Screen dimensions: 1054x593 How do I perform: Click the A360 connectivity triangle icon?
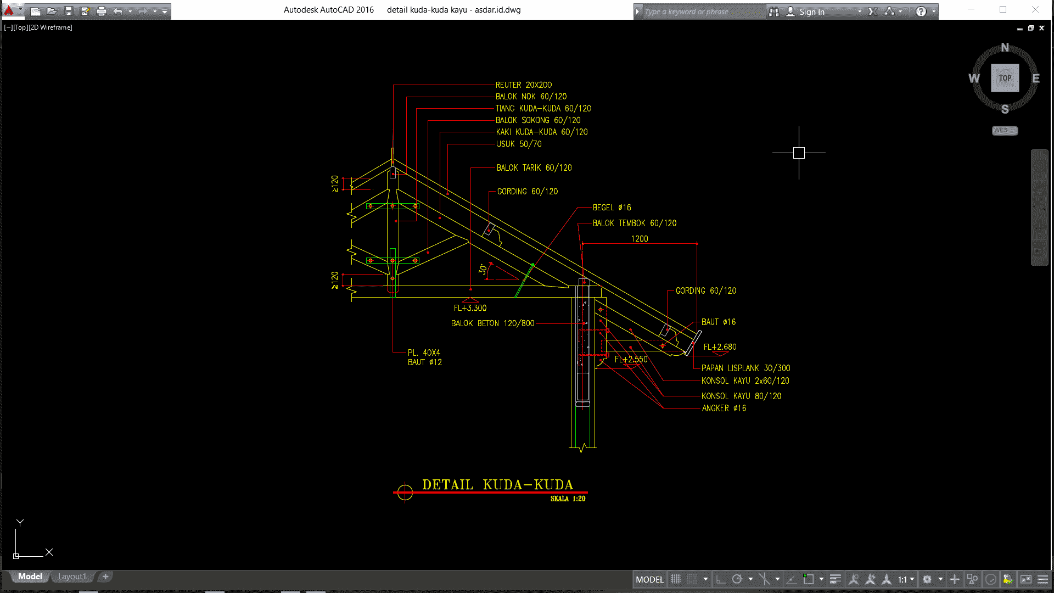[x=889, y=12]
